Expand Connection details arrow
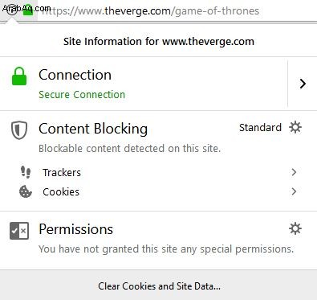The height and width of the screenshot is (300, 317). [303, 84]
